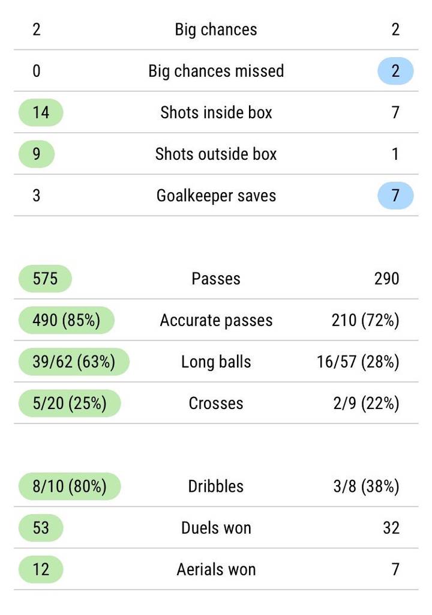Select the blue 7 goalkeeper saves badge
432x615 pixels.
pyautogui.click(x=395, y=195)
